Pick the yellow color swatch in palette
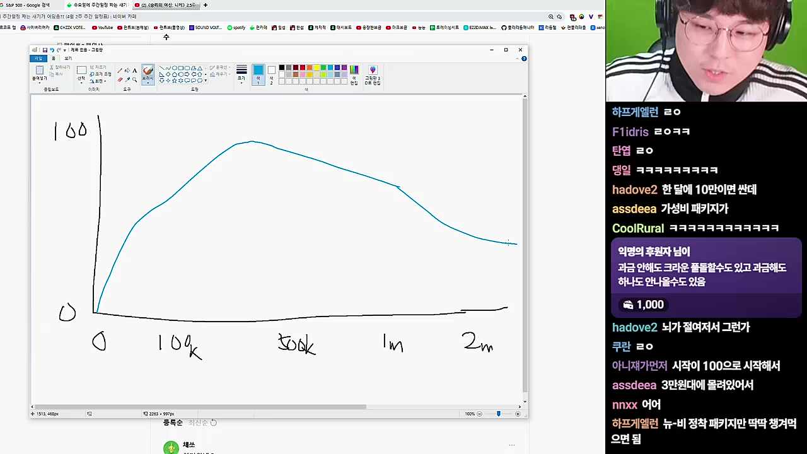 [316, 67]
